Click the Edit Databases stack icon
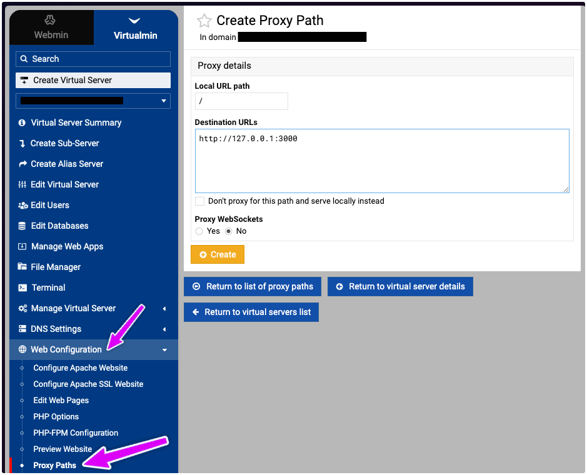 [x=23, y=226]
